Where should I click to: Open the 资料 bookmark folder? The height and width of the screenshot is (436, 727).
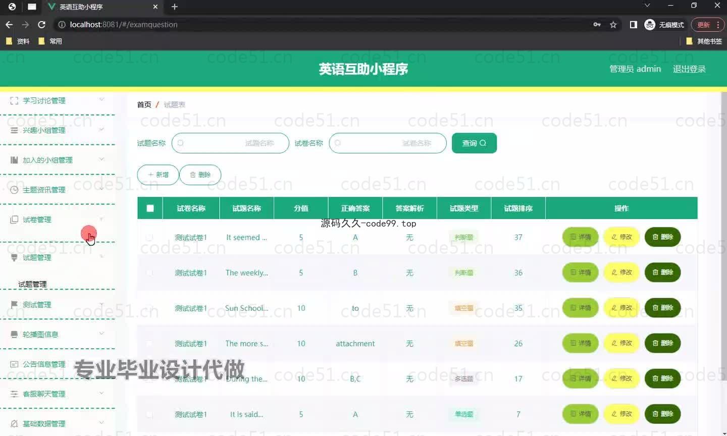click(x=18, y=41)
